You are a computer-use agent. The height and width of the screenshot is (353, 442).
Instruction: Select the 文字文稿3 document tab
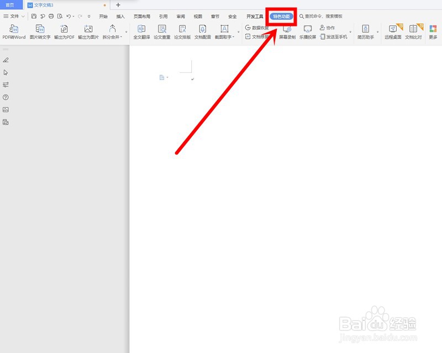point(66,5)
